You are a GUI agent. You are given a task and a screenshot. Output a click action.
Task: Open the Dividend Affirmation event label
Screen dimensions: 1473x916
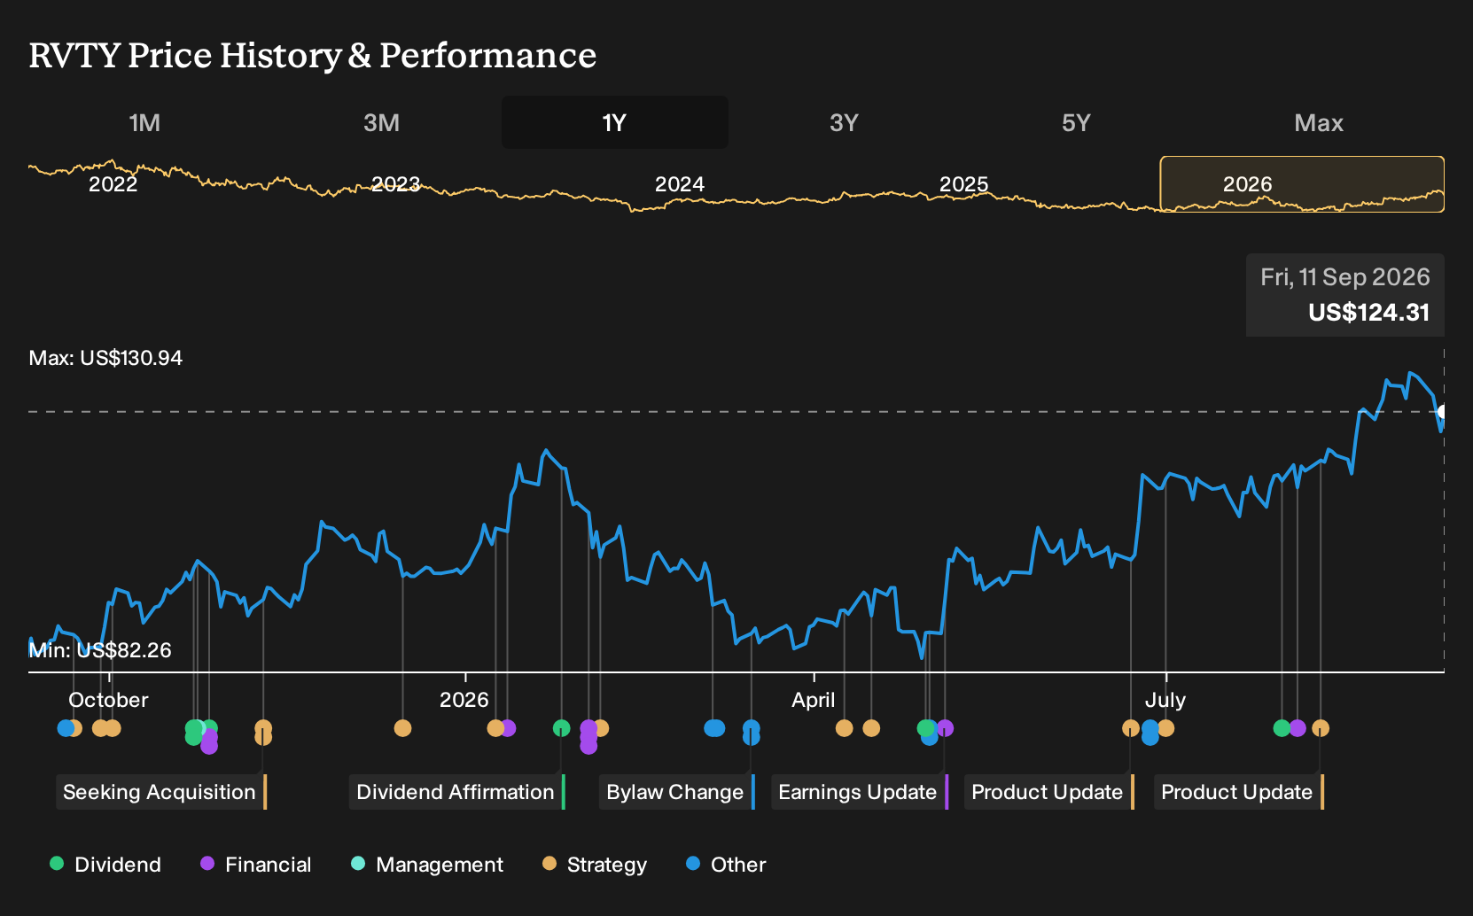456,792
